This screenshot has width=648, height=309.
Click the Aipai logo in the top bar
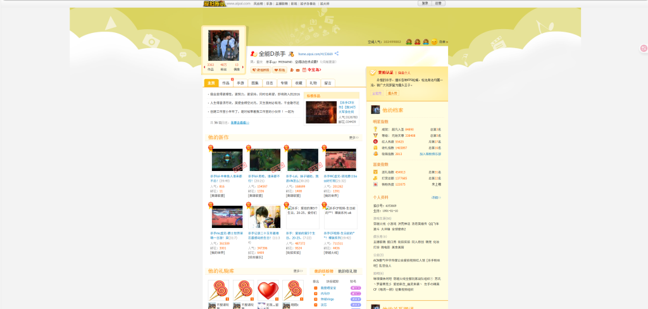(214, 3)
